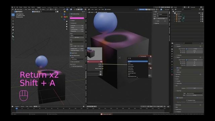Open the Render menu
The height and width of the screenshot is (121, 215).
[x=21, y=7]
